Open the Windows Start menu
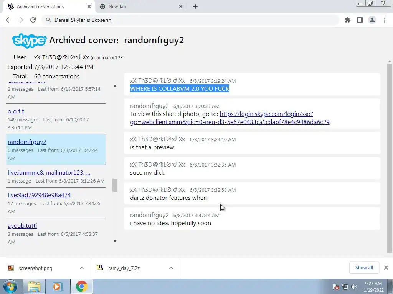The width and height of the screenshot is (393, 294). tap(10, 286)
